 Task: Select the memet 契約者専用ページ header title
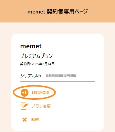[57, 12]
